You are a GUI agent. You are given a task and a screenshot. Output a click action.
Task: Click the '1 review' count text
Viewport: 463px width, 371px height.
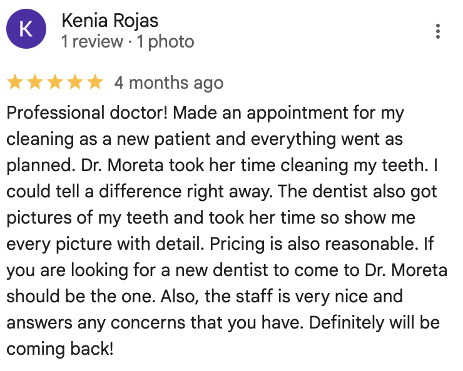pyautogui.click(x=92, y=42)
